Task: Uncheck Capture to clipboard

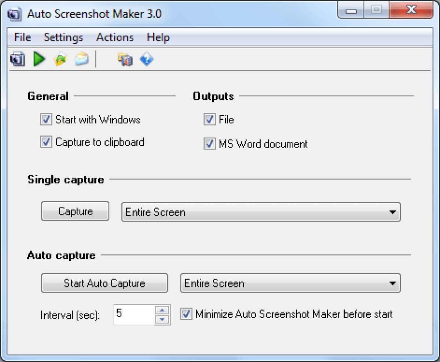Action: point(46,142)
